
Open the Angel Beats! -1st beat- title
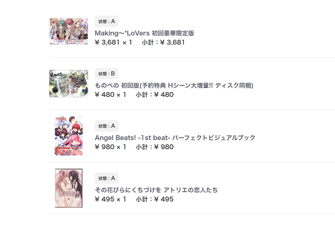(x=175, y=137)
